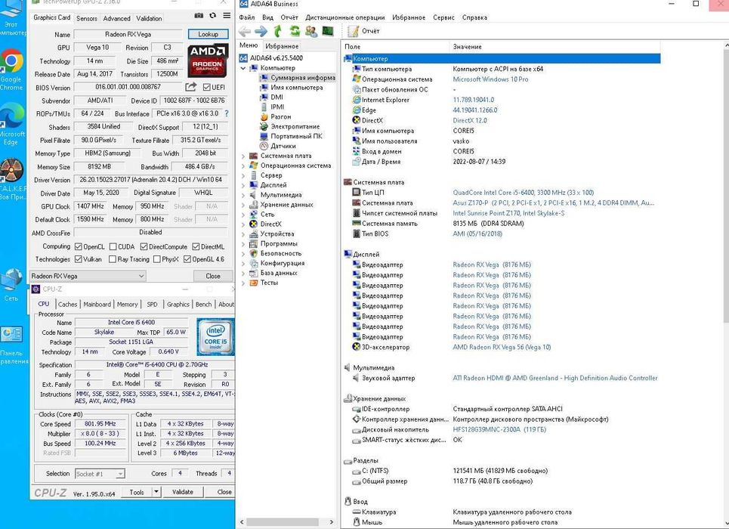Switch to CPU-Z Mainboard tab
This screenshot has height=529, width=729.
point(97,305)
